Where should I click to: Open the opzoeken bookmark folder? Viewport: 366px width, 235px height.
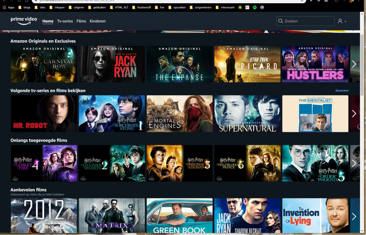coord(177,7)
